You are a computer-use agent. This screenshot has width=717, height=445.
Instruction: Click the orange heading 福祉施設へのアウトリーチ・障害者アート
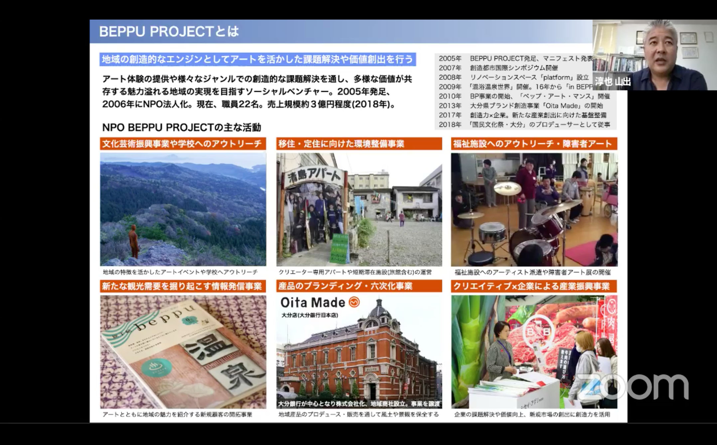[x=534, y=144]
